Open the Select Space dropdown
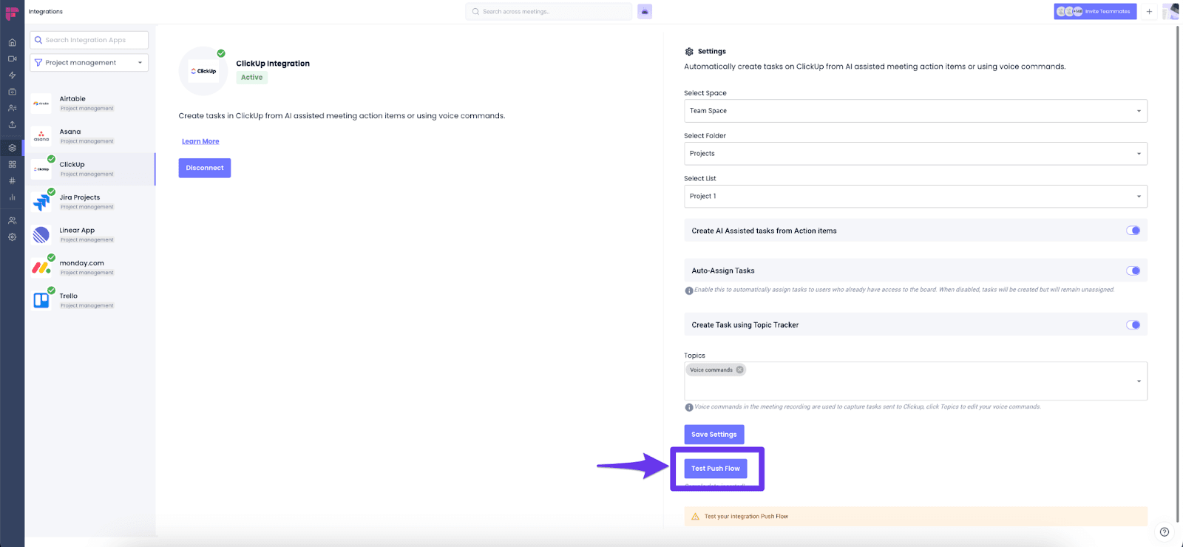1183x547 pixels. pyautogui.click(x=915, y=111)
